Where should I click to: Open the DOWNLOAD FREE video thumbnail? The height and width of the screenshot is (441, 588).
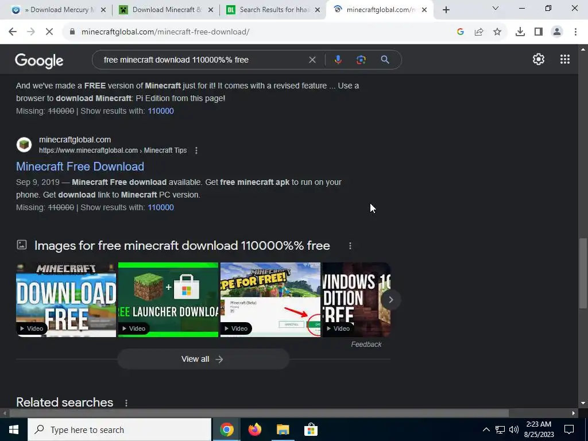(66, 300)
